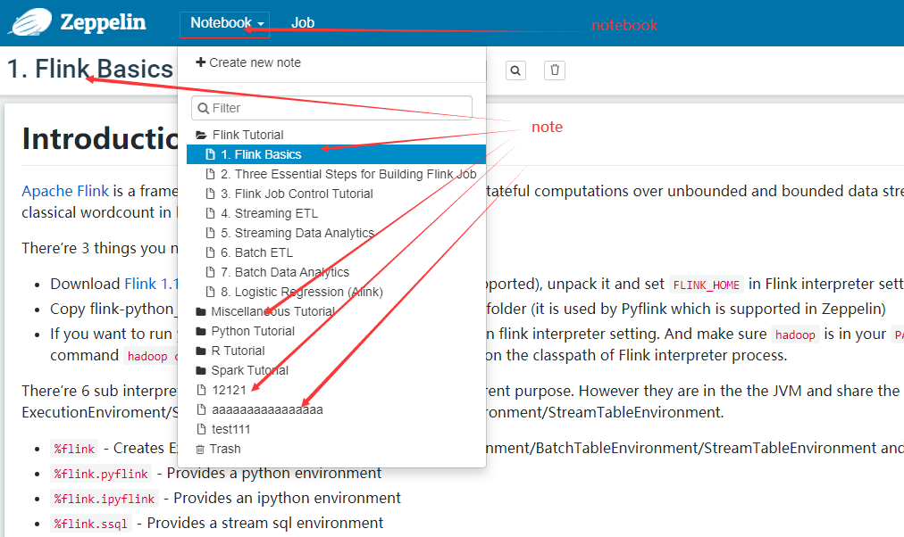
Task: Click the file icon of 6. Batch ETL
Action: (211, 252)
